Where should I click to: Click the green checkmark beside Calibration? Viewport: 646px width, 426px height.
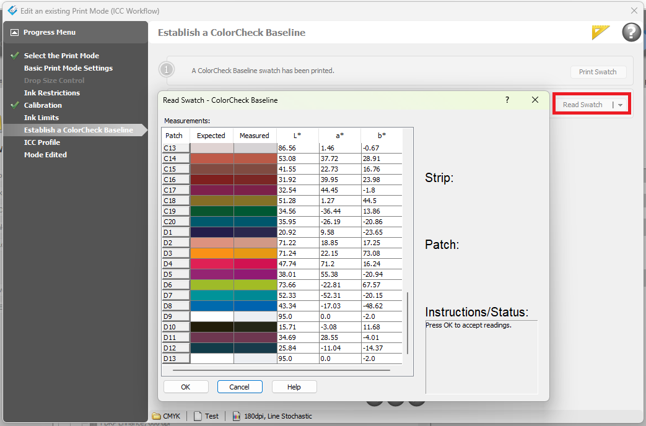15,105
